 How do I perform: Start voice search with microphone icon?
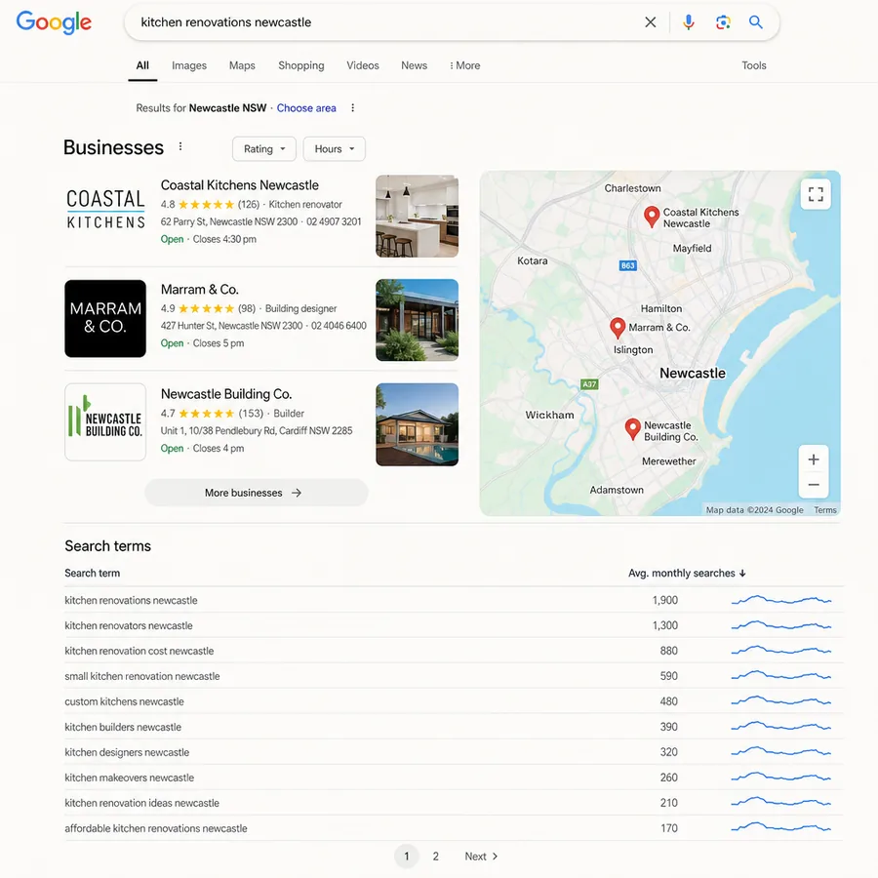pyautogui.click(x=689, y=22)
